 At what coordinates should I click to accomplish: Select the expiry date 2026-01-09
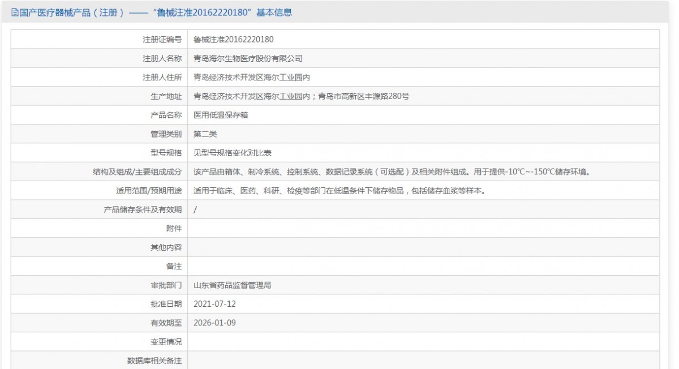[214, 323]
